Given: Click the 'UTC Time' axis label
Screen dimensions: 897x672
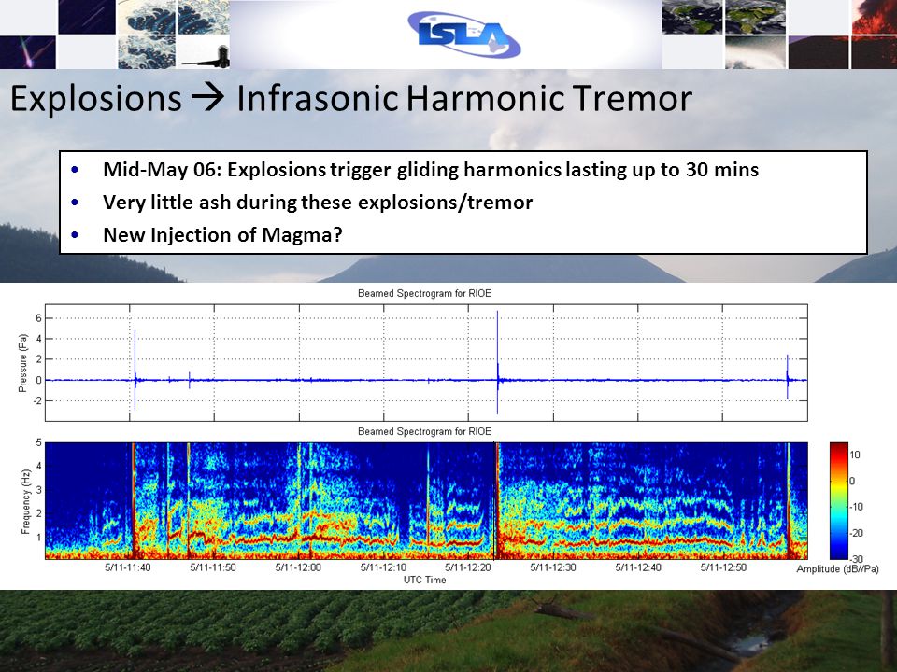Looking at the screenshot, I should pos(424,580).
